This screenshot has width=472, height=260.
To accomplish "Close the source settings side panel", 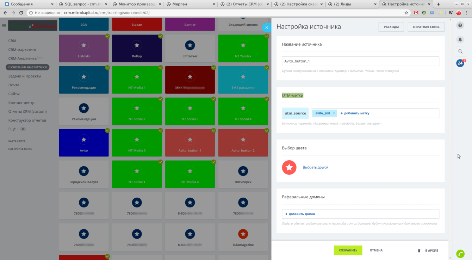I will coord(267,27).
